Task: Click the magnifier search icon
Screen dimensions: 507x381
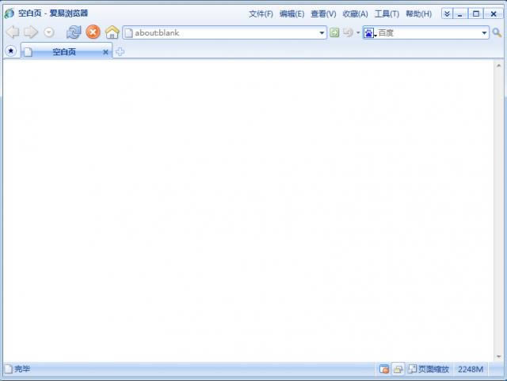Action: [497, 32]
